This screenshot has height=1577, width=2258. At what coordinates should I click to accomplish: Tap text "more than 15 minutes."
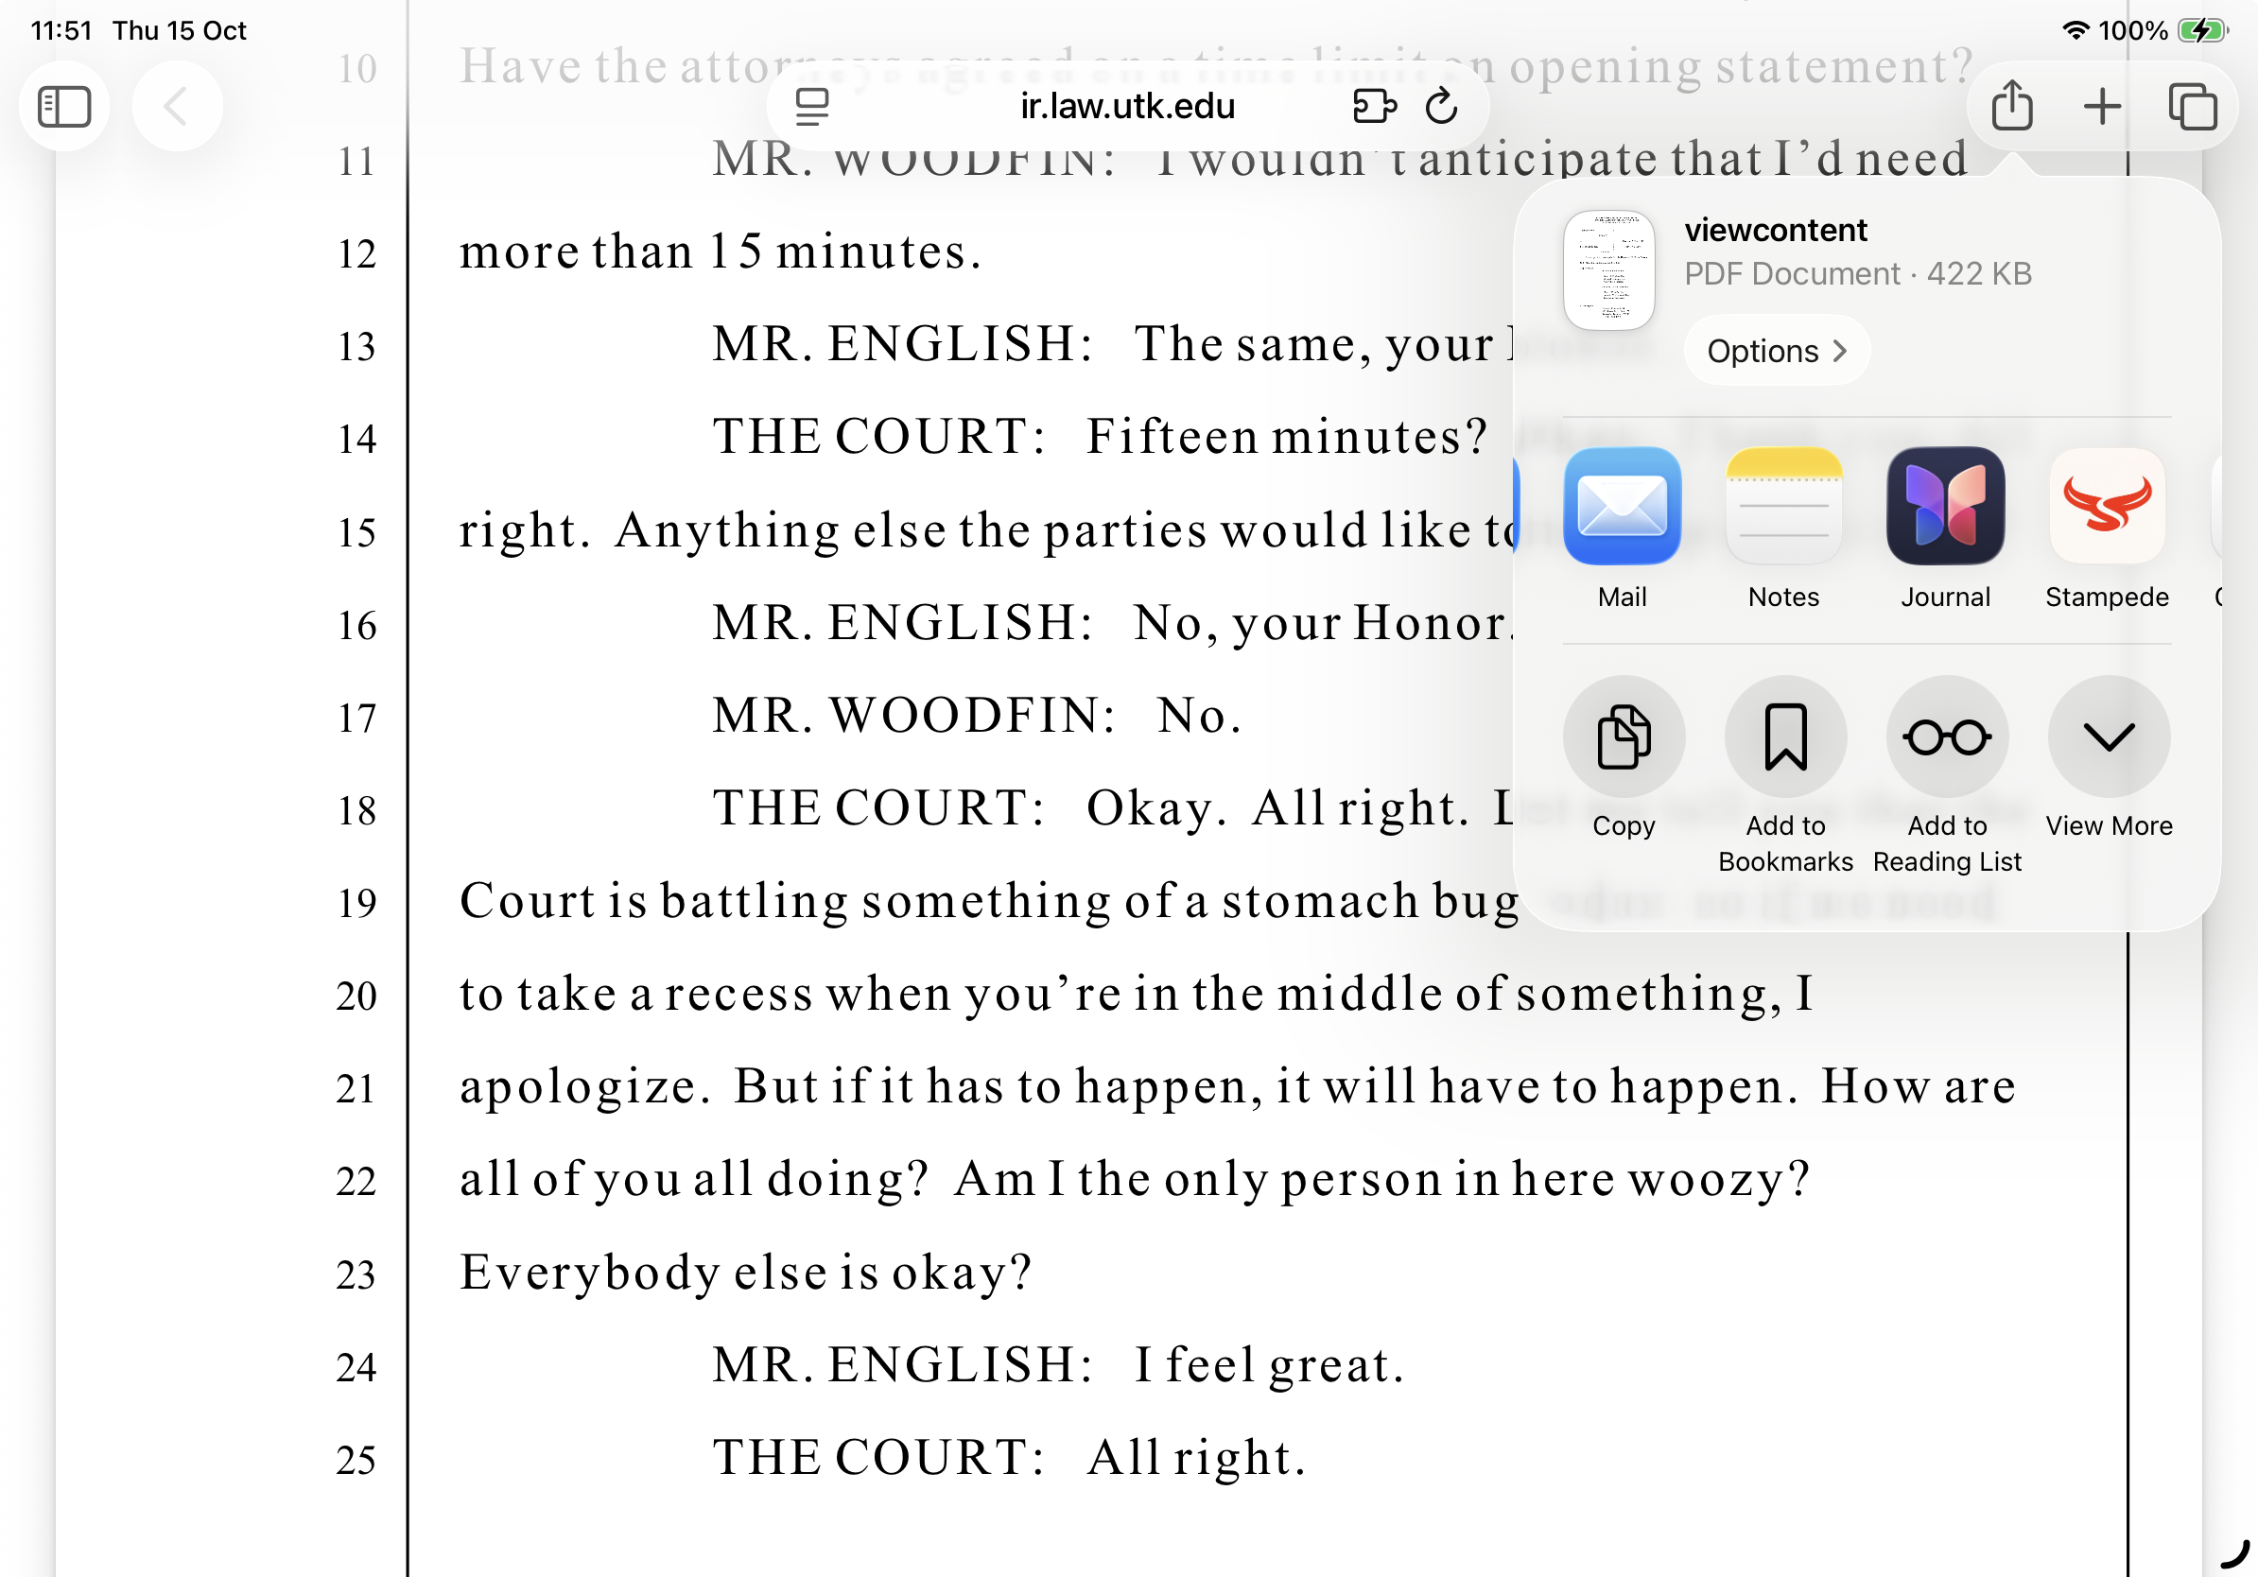720,251
